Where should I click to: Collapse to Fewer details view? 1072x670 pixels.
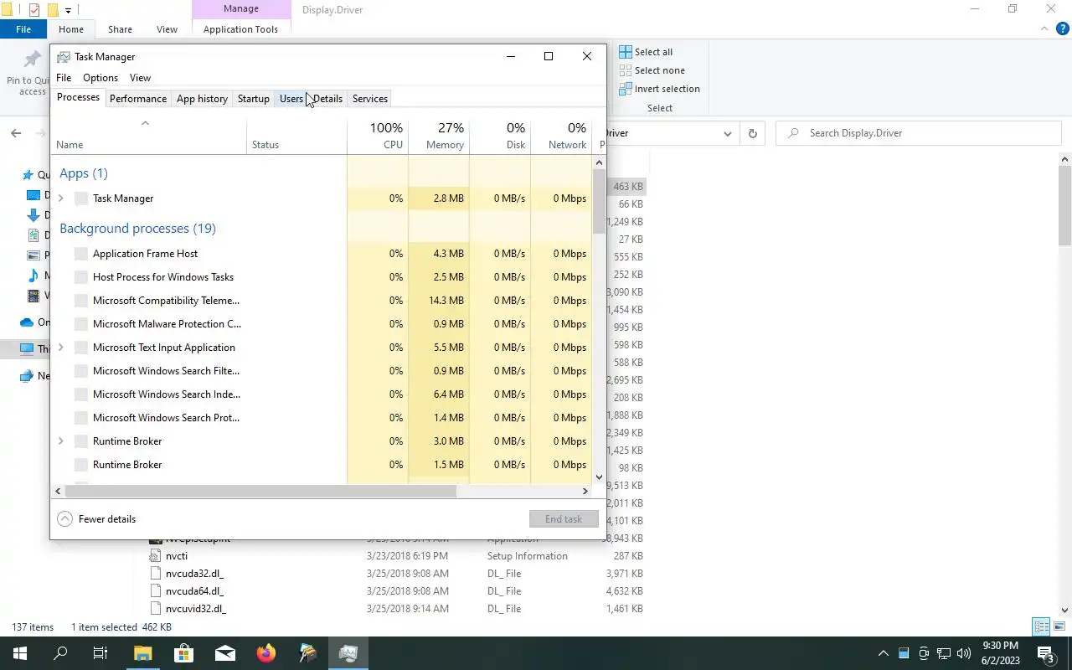(x=96, y=519)
